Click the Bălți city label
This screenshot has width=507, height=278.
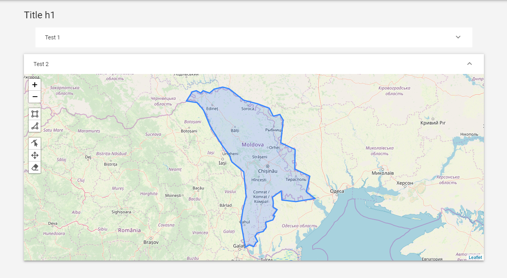pyautogui.click(x=235, y=130)
